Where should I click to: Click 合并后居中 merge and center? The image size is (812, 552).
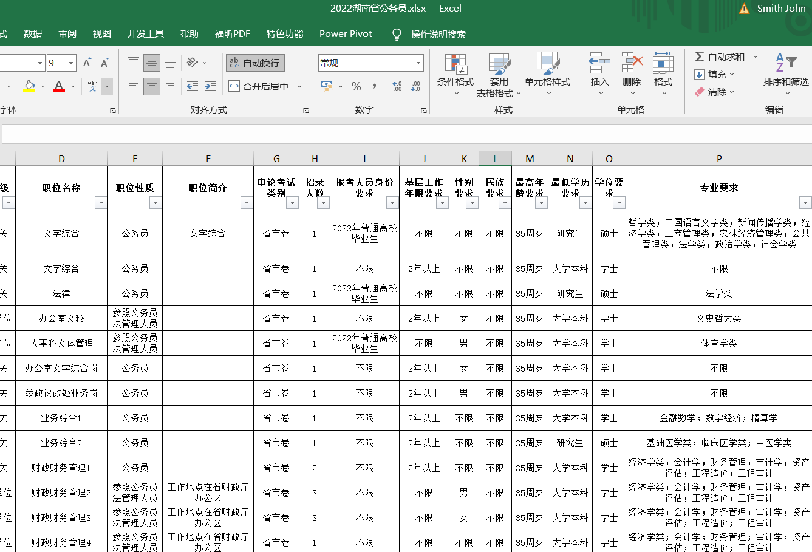[x=259, y=86]
